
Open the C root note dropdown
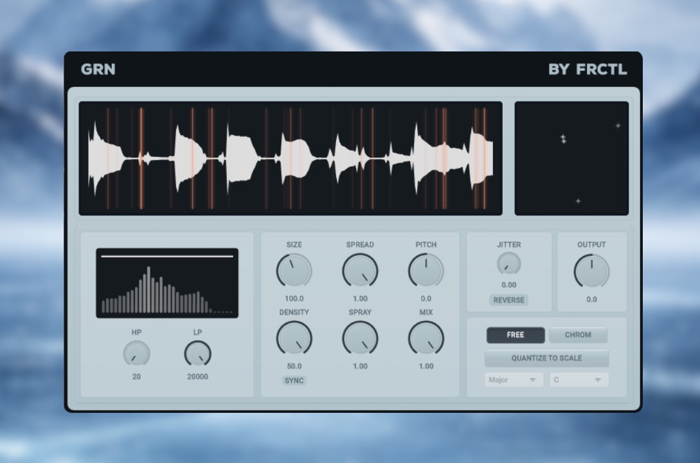click(579, 380)
